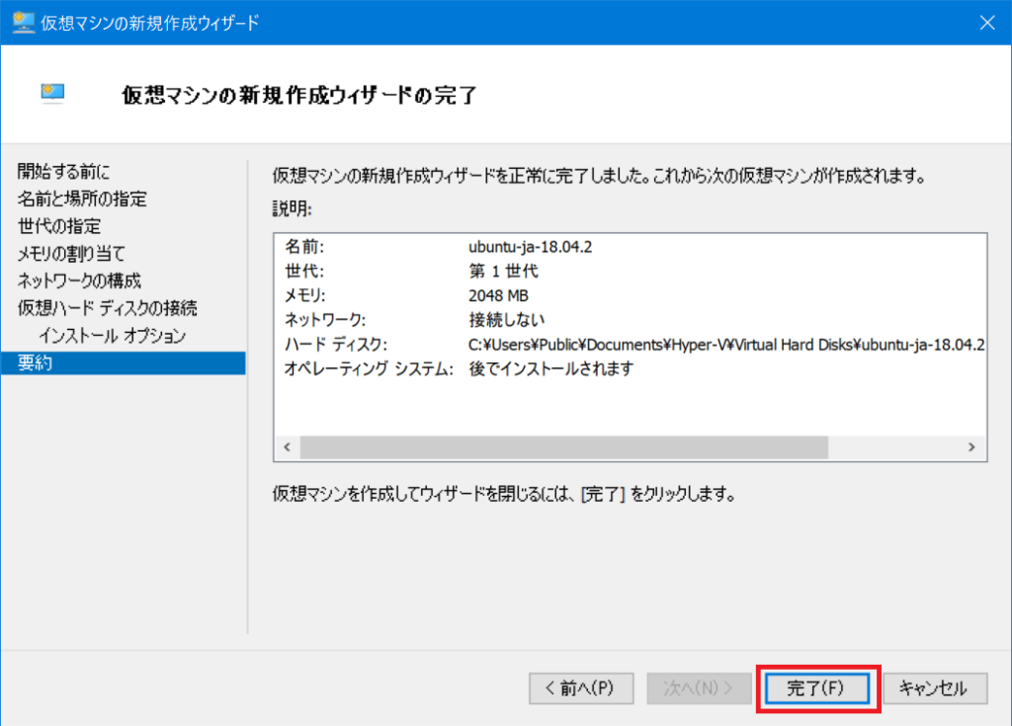Click the title bar text 仮想マシンの新規作成ウィザード

tap(150, 24)
